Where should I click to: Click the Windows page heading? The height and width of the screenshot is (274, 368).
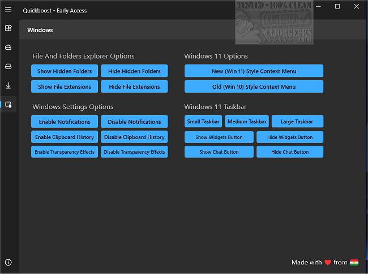point(40,30)
